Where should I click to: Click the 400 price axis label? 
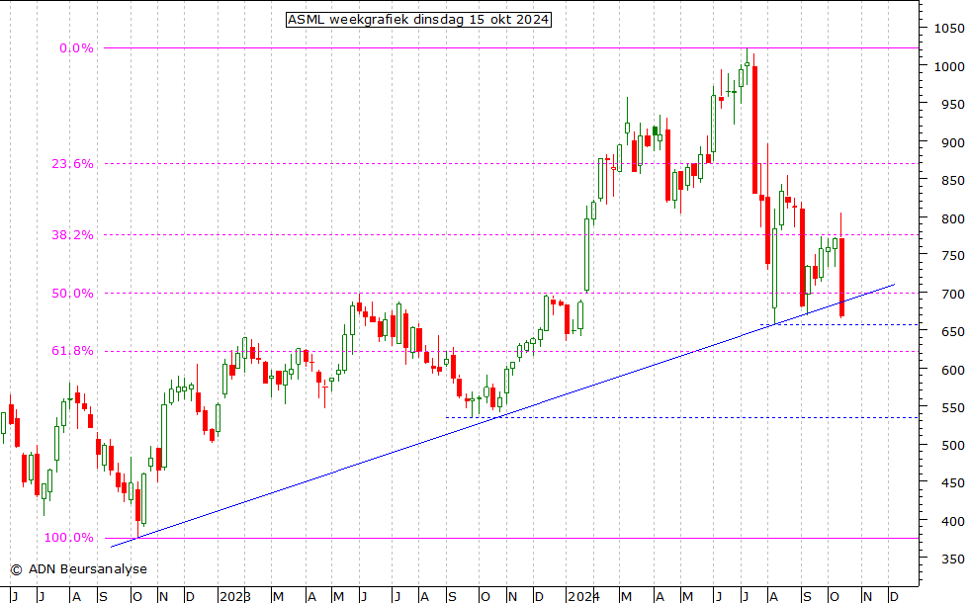[x=952, y=522]
